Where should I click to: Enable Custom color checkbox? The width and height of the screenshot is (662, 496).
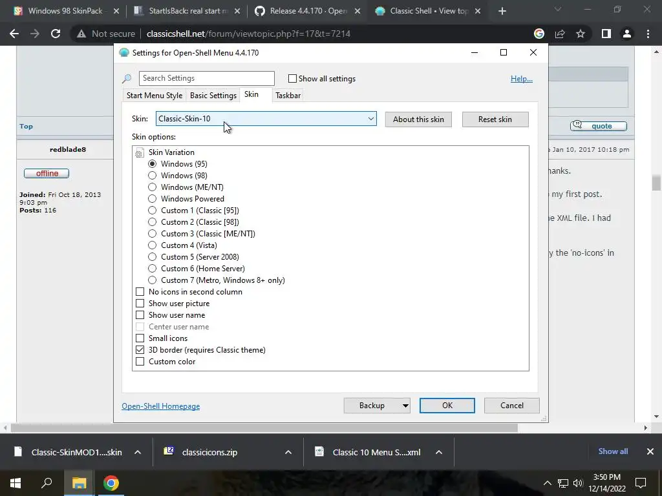(140, 362)
